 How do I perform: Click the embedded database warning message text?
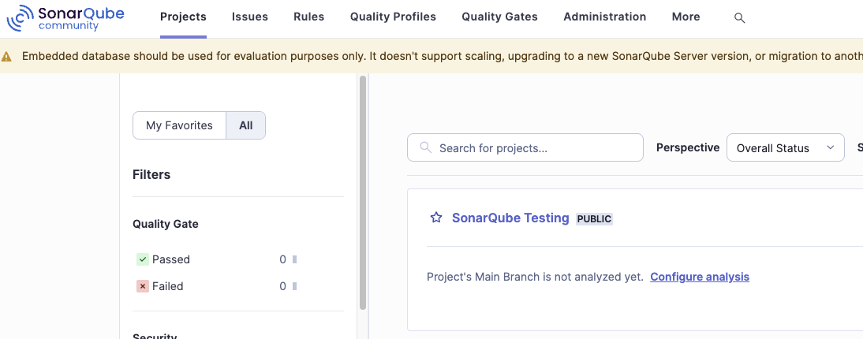tap(442, 56)
